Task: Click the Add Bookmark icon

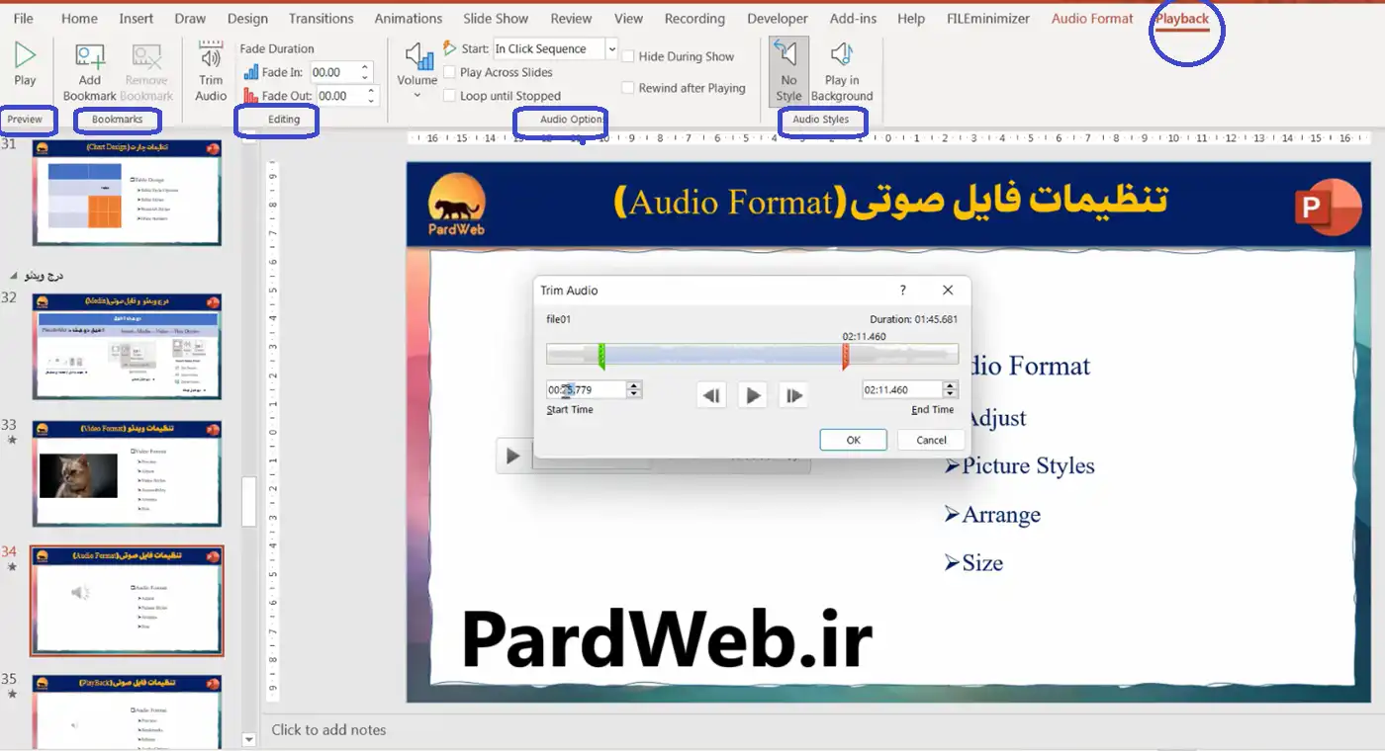Action: coord(90,58)
